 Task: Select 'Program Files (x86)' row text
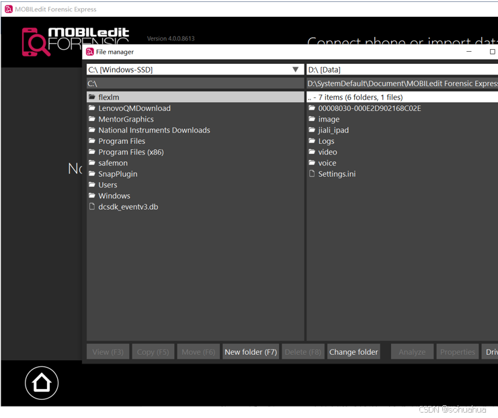(x=131, y=152)
